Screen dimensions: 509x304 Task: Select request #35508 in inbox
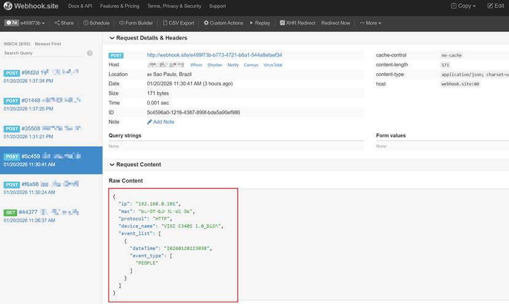51,132
